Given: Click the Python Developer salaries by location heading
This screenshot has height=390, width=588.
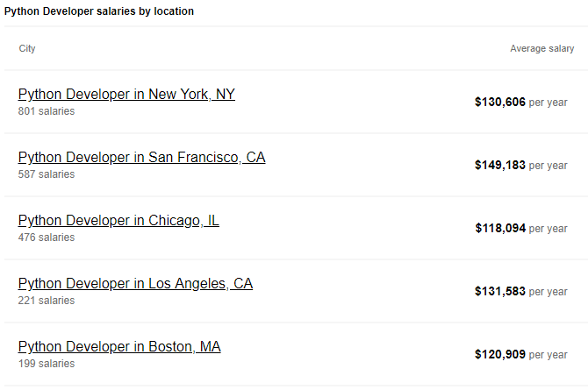Looking at the screenshot, I should tap(100, 11).
